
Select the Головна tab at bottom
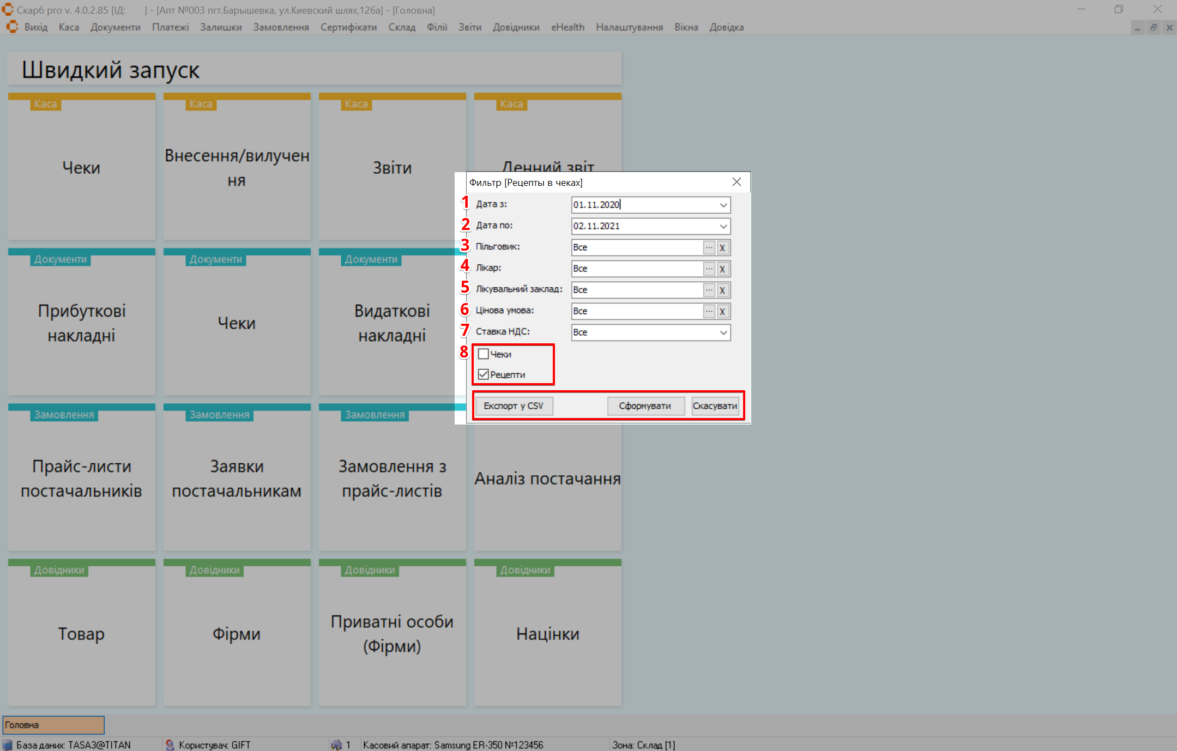(53, 725)
